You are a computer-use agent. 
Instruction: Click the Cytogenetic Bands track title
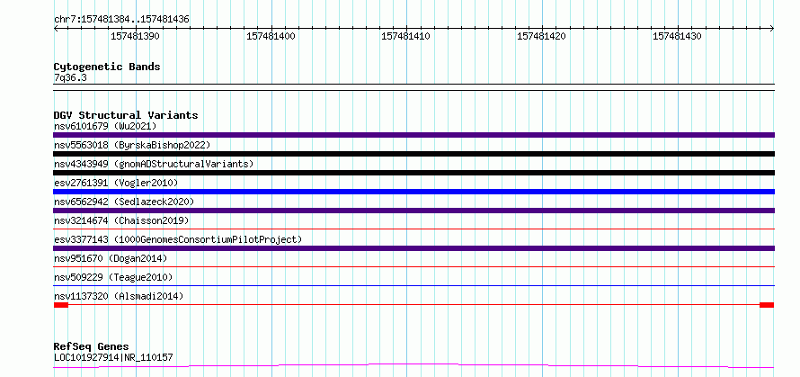[x=107, y=67]
